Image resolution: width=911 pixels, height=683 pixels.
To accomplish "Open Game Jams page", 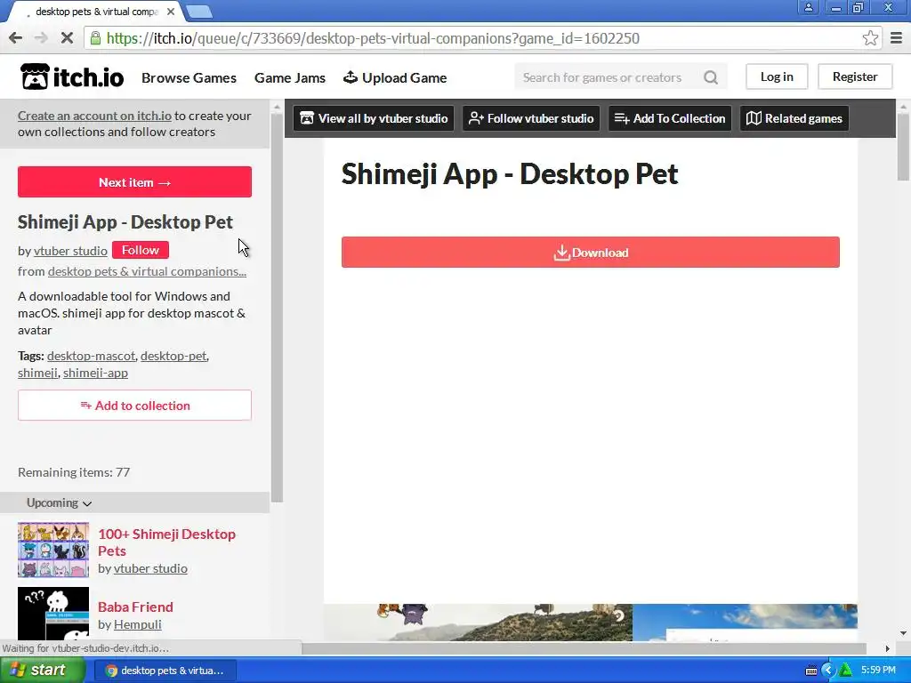I will tap(290, 78).
